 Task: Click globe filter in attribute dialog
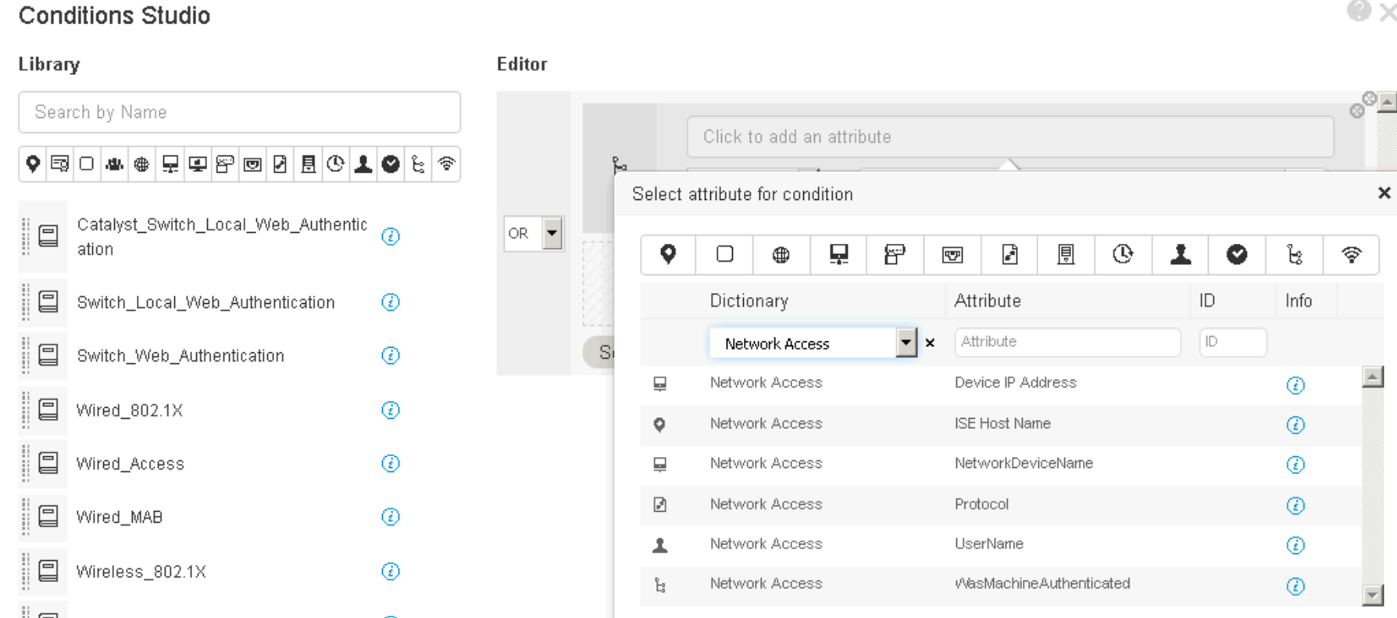point(781,255)
